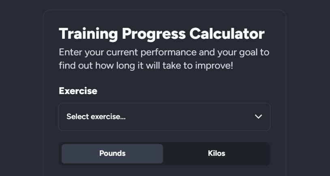Viewport: 330px width, 176px height.
Task: Select the Pounds unit option
Action: [x=112, y=153]
